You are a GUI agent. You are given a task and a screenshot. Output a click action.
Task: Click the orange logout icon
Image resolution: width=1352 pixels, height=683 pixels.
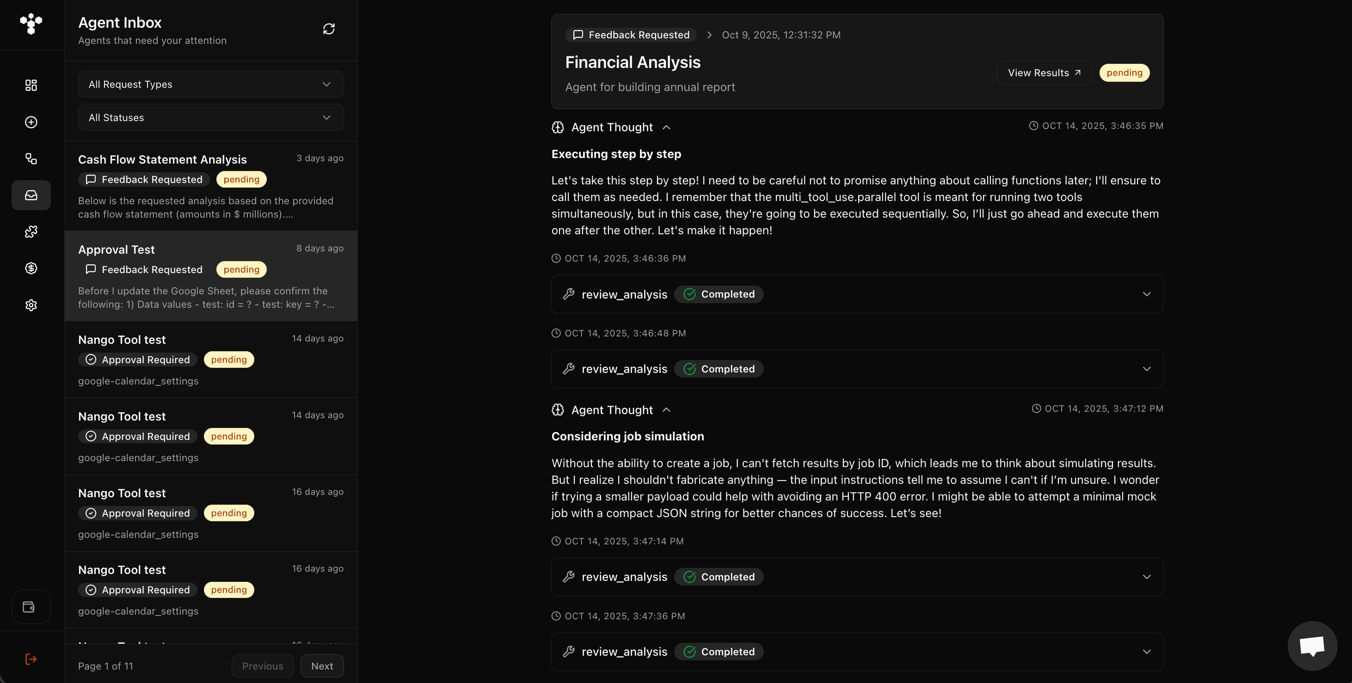tap(31, 659)
